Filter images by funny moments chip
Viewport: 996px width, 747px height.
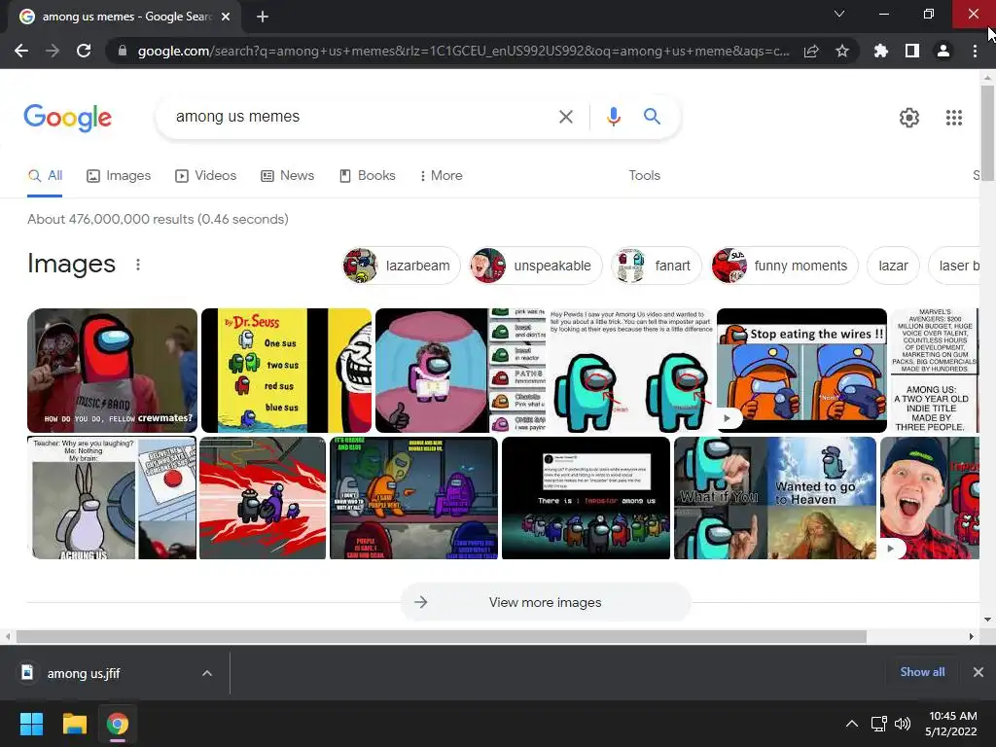[x=784, y=266]
